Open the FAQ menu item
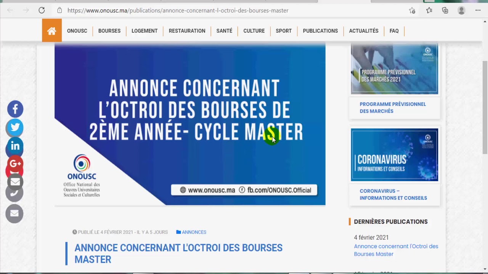 394,31
